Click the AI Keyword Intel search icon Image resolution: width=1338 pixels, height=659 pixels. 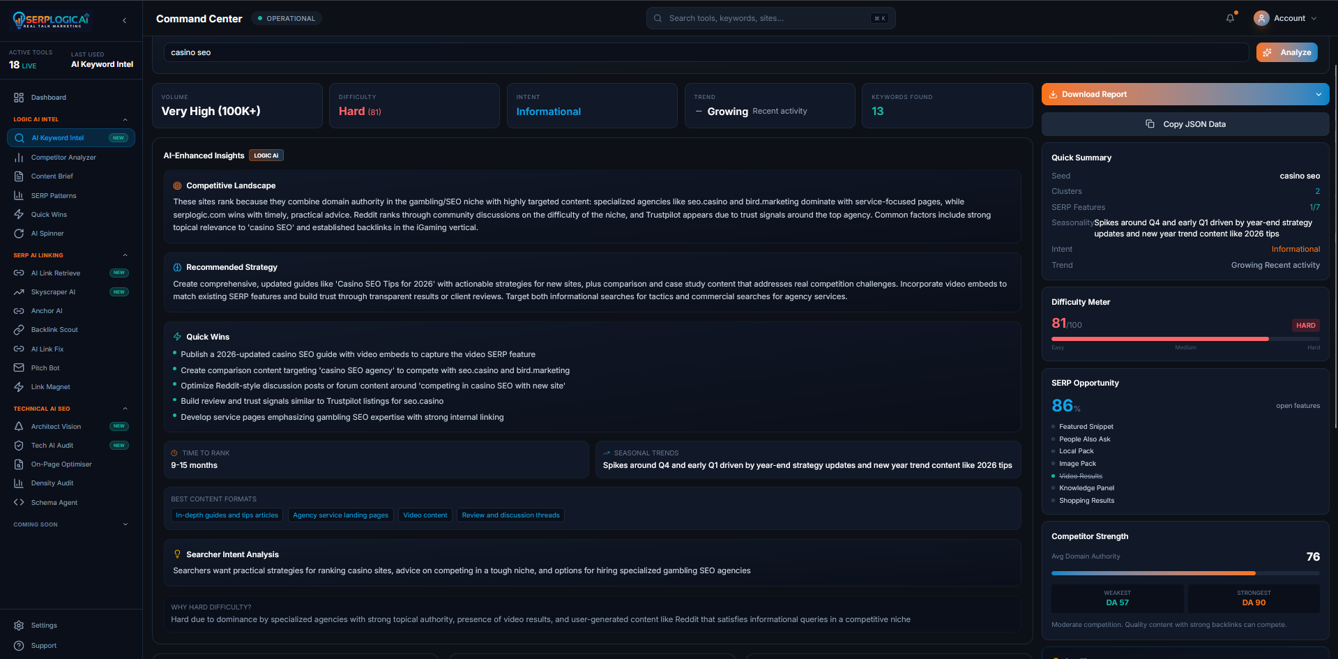20,138
